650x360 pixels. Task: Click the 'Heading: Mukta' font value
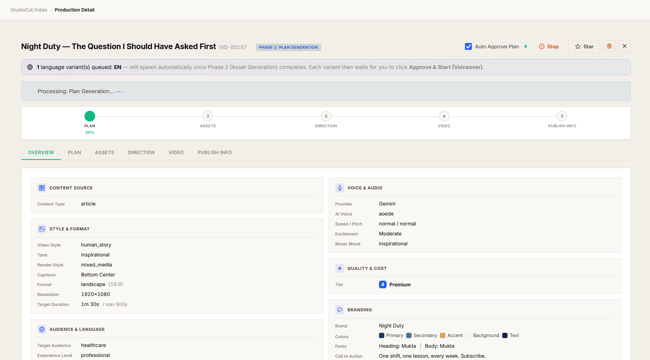(x=397, y=346)
